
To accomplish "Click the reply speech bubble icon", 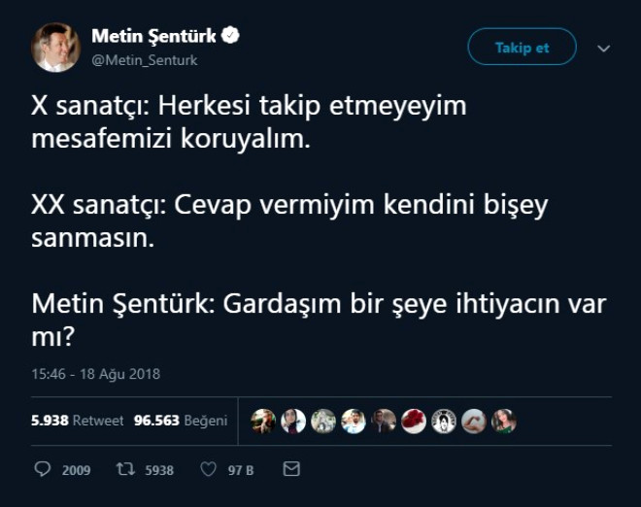I will (x=42, y=469).
